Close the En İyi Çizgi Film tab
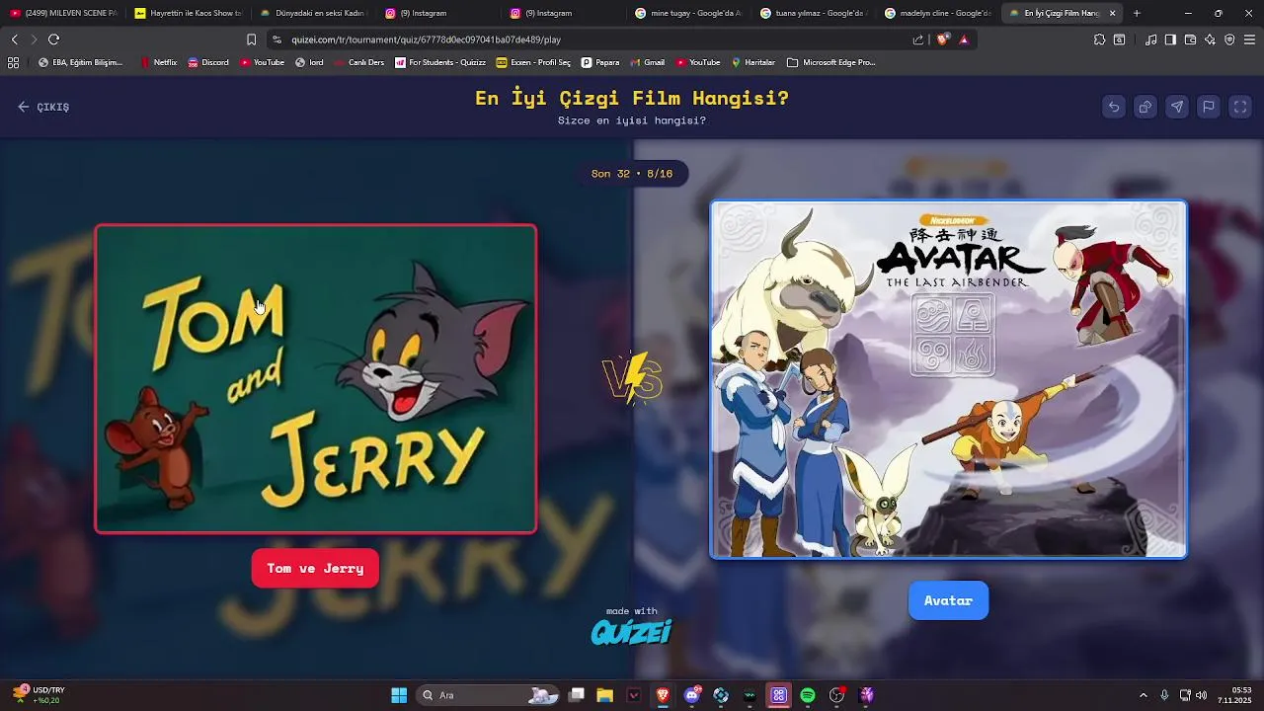This screenshot has height=711, width=1264. click(1113, 13)
